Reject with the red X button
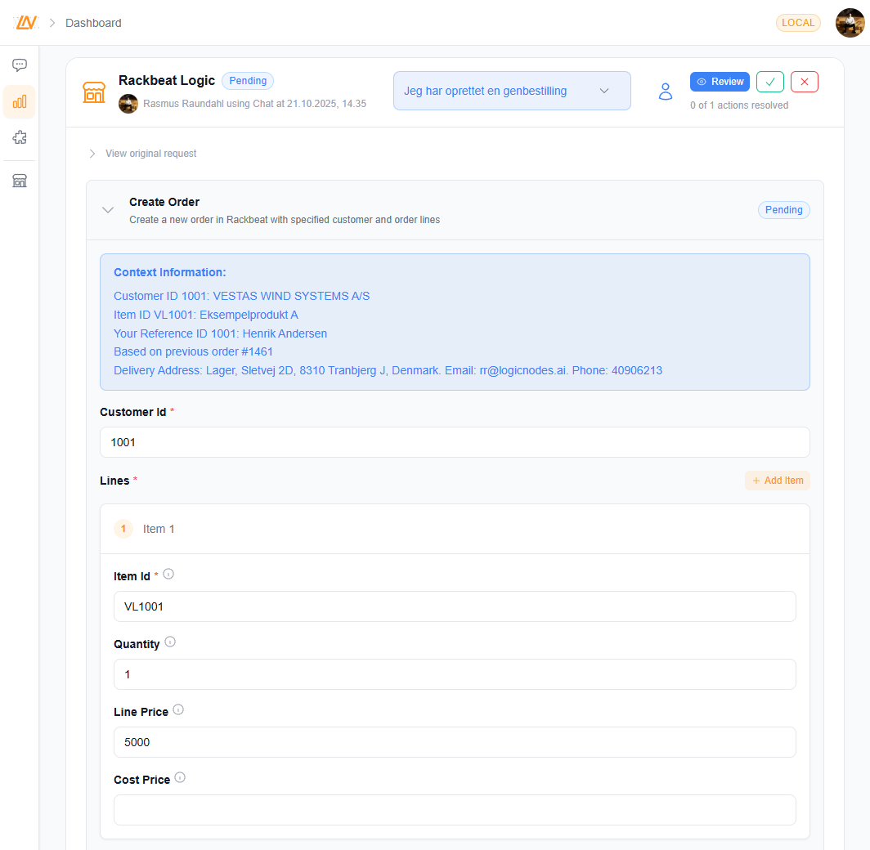 pos(805,82)
